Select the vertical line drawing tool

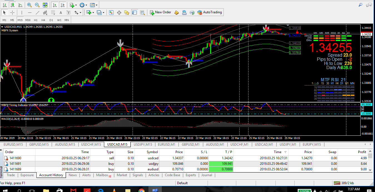(21, 12)
